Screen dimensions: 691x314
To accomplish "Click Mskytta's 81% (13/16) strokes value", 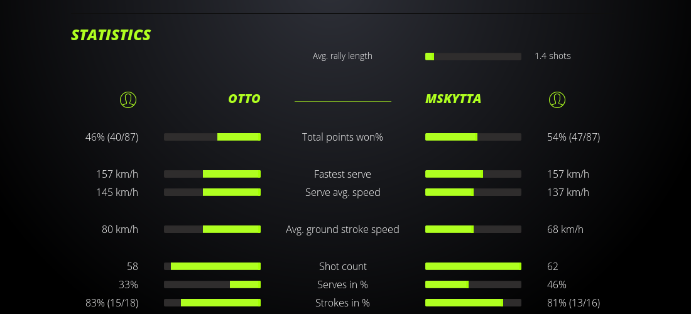I will click(574, 303).
